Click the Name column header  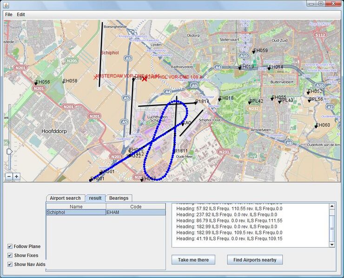pos(76,207)
